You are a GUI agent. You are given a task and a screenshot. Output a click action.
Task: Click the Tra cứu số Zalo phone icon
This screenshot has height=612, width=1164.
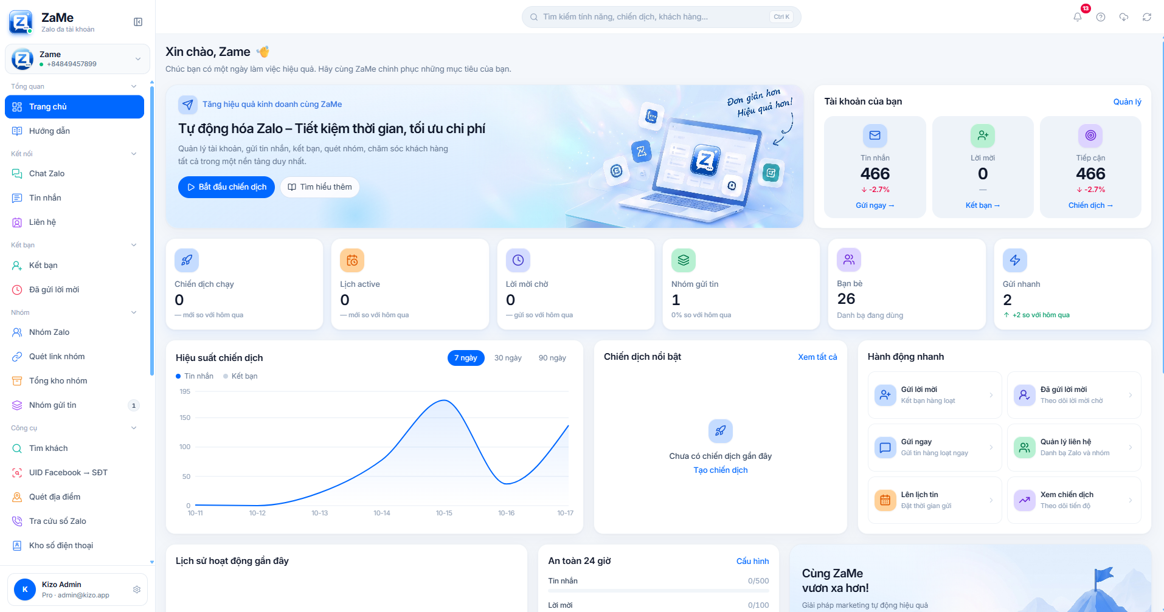[17, 521]
